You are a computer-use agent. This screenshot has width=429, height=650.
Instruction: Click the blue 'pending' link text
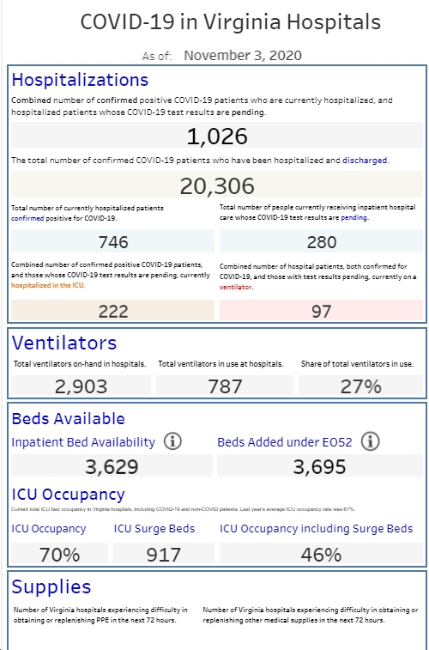(354, 217)
